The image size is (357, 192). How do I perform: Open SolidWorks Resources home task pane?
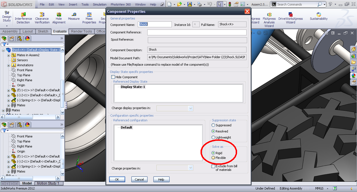click(354, 49)
